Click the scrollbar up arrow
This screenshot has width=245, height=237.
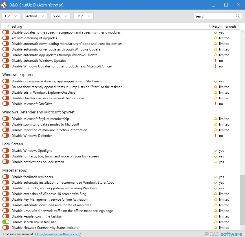click(x=242, y=32)
